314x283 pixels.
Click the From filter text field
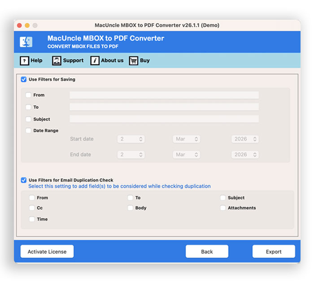point(164,95)
